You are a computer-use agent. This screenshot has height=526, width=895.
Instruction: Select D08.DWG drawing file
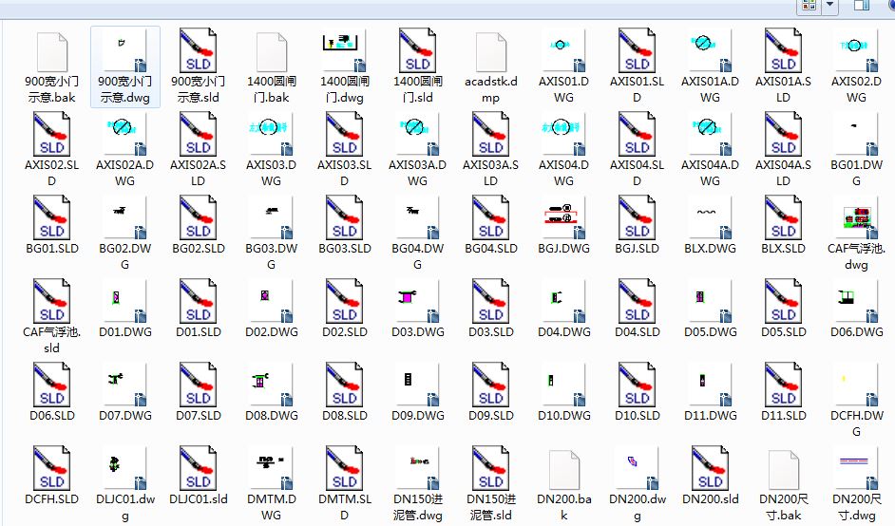[271, 385]
